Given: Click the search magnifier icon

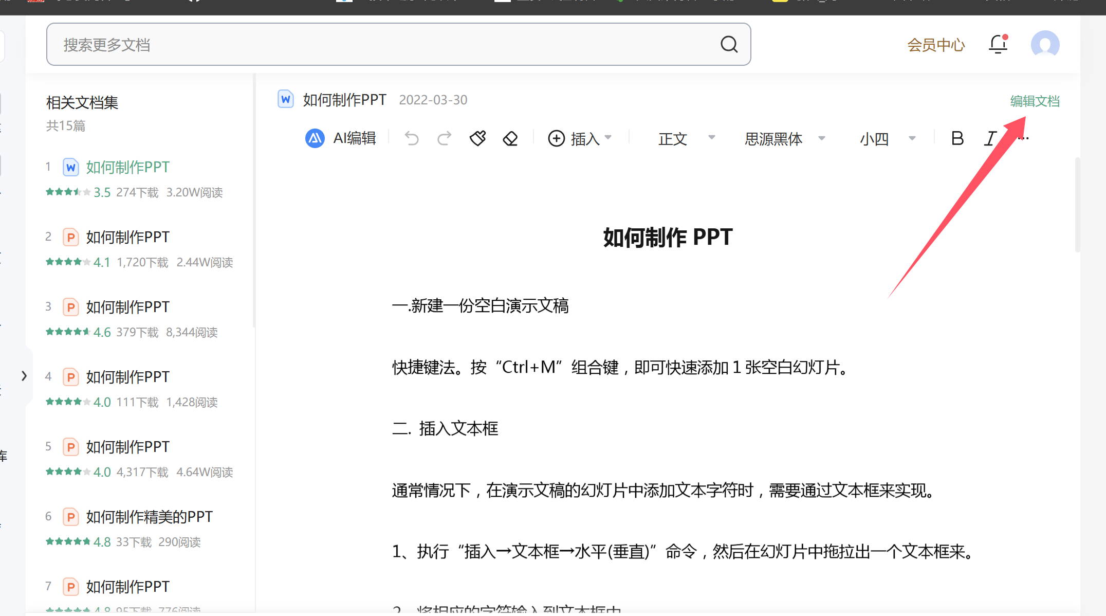Looking at the screenshot, I should tap(729, 45).
